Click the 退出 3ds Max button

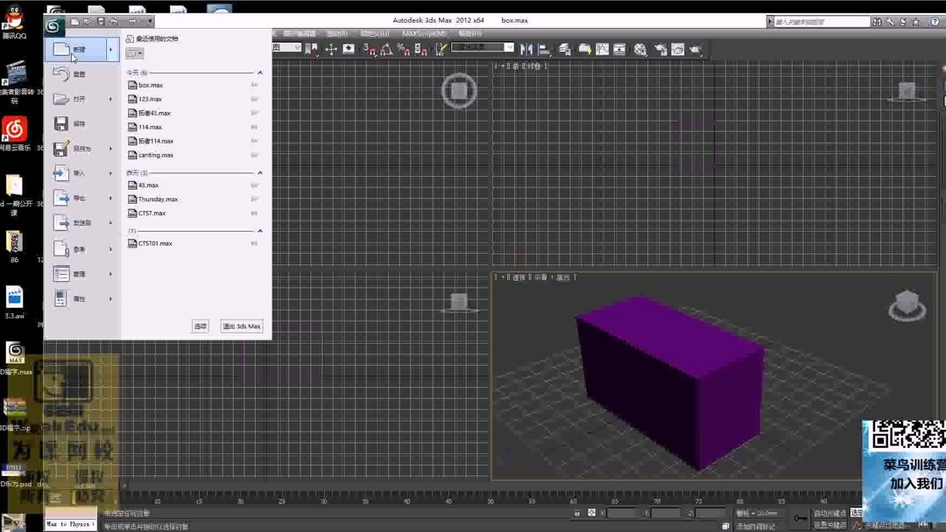242,325
